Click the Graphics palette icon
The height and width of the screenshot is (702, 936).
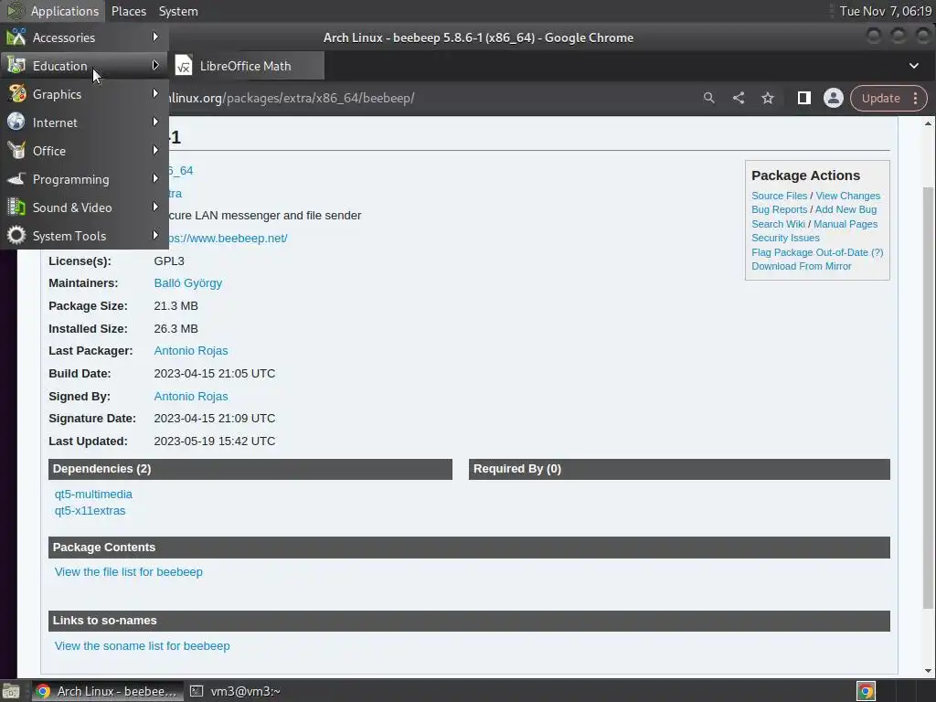[x=16, y=94]
